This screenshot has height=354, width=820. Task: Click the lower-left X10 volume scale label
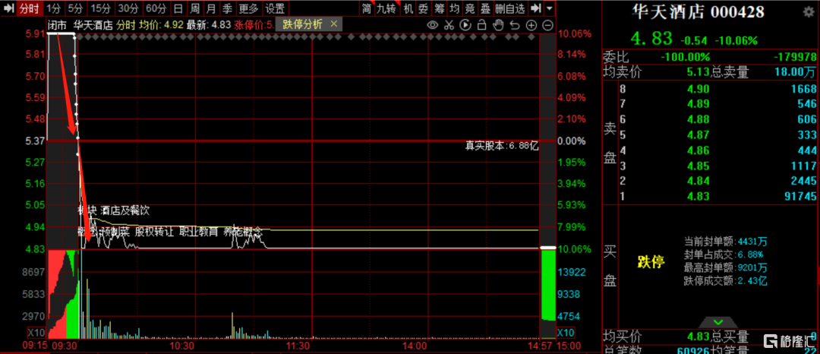click(36, 333)
